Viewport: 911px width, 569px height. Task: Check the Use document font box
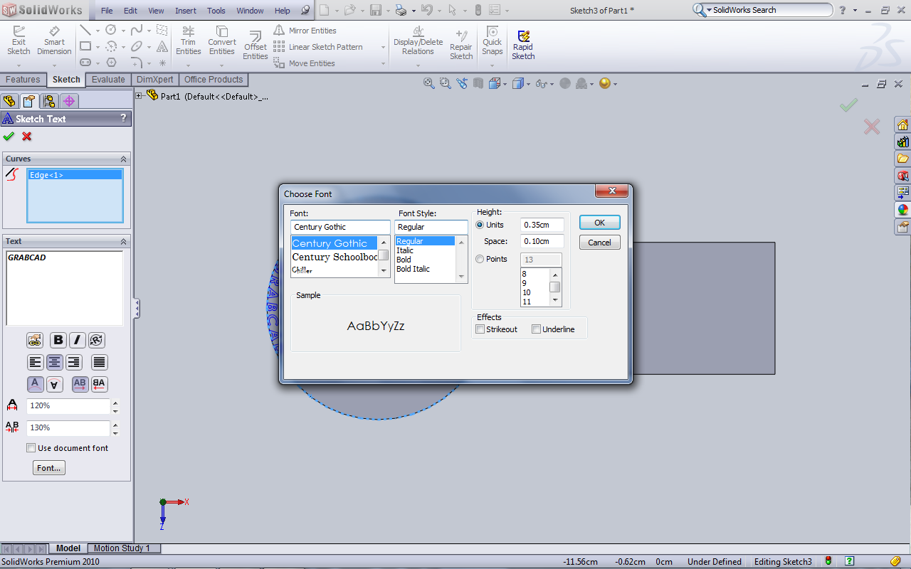coord(31,448)
